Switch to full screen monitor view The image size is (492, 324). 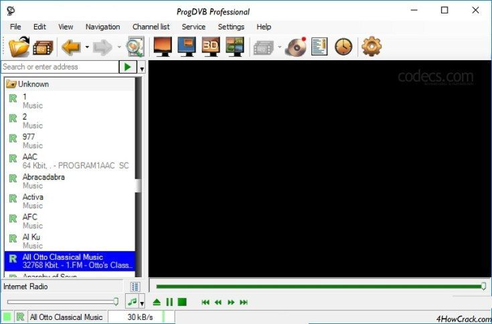pos(163,47)
